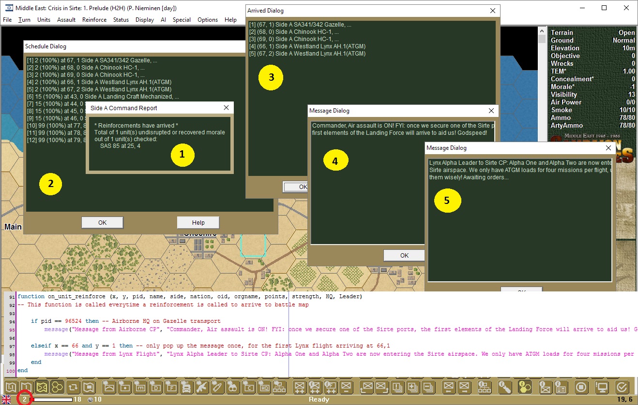Viewport: 638px width, 405px height.
Task: Click the monitor screen toolbar icon
Action: point(602,387)
